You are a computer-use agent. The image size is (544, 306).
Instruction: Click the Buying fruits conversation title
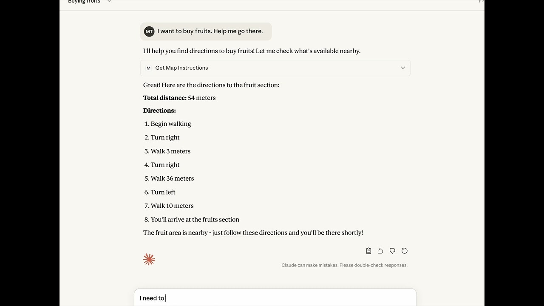click(x=84, y=2)
